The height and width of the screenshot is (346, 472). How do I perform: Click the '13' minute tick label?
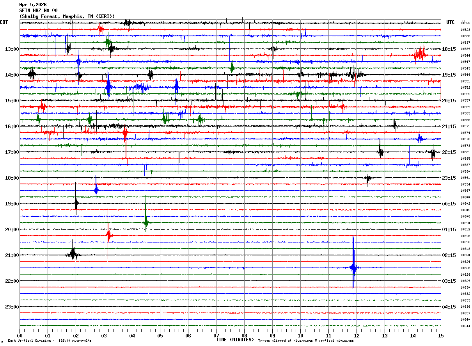[x=385, y=335]
